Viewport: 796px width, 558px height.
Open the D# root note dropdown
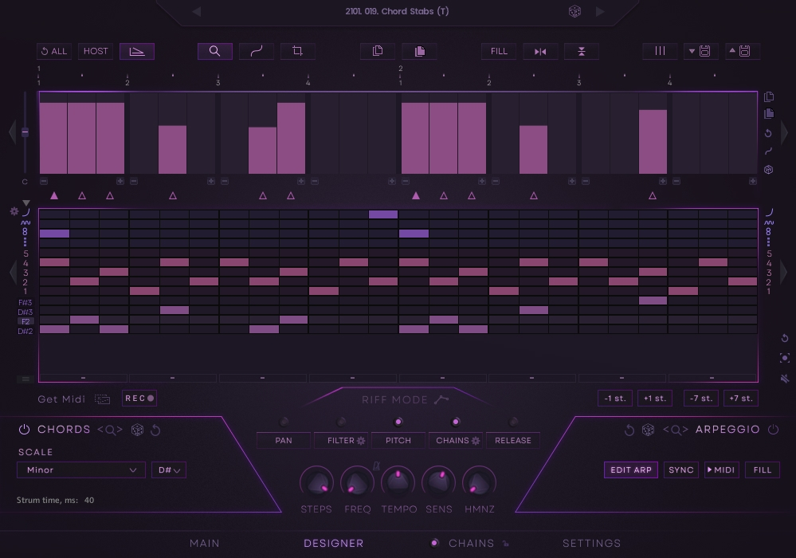pos(169,470)
